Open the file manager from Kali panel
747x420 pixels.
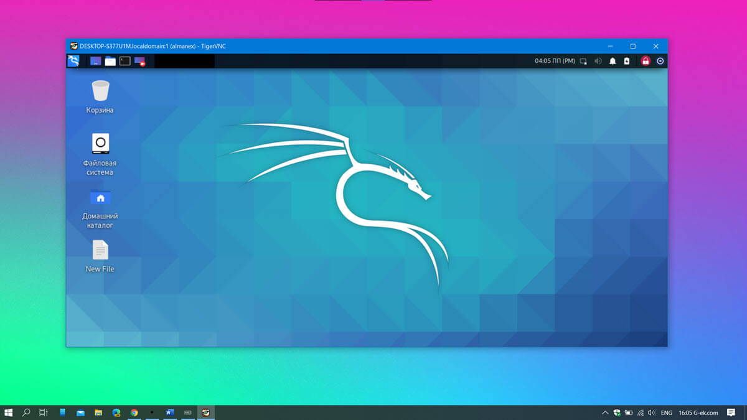pyautogui.click(x=110, y=61)
